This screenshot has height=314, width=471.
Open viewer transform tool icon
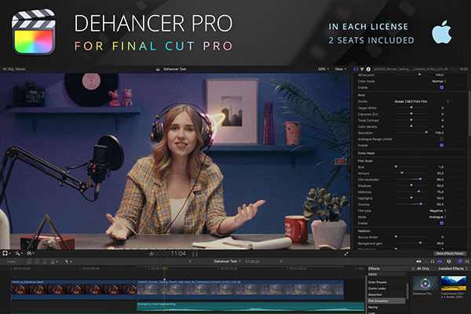[6, 254]
